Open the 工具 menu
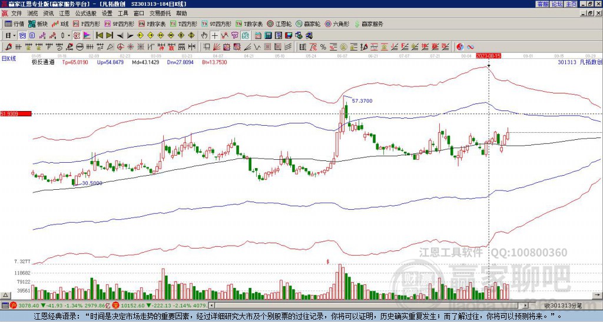 [x=122, y=14]
